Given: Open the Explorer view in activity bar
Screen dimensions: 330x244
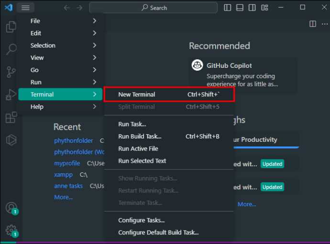Looking at the screenshot, I should click(x=11, y=27).
